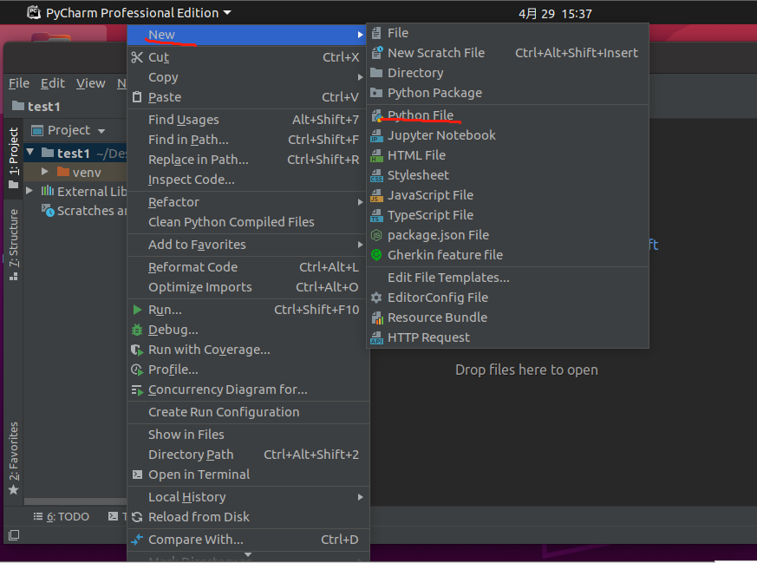The height and width of the screenshot is (563, 757).
Task: Open the Edit menu
Action: [x=53, y=83]
